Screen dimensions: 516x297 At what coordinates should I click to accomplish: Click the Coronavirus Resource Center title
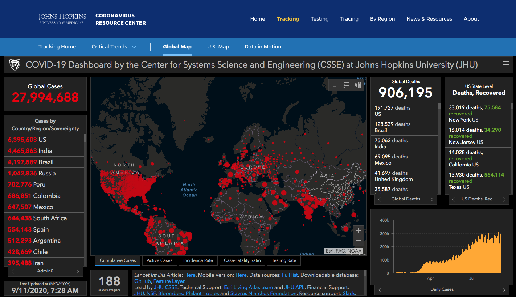click(x=120, y=19)
